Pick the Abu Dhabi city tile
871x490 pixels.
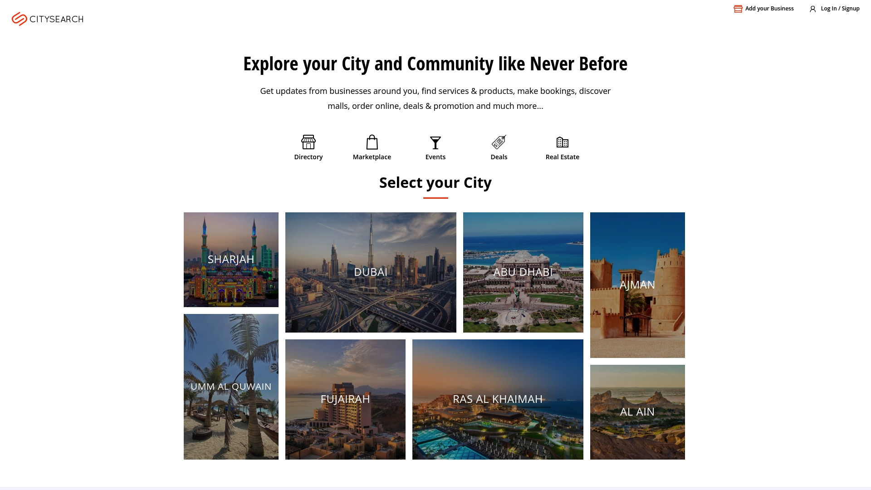coord(523,272)
